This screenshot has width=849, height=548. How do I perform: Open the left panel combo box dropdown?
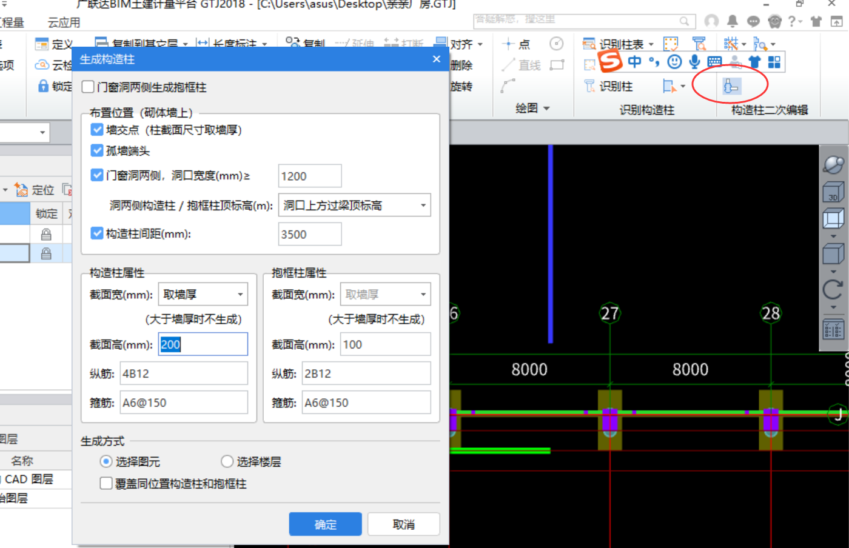tap(42, 132)
